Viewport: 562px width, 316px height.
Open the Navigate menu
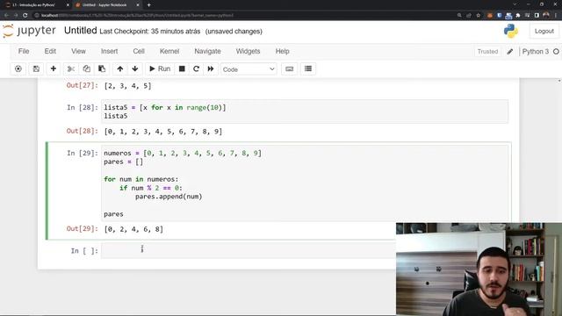207,51
